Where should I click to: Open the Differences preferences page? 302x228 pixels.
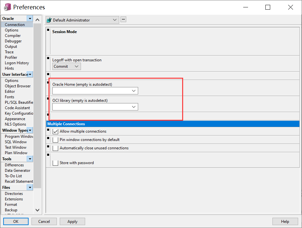14,165
